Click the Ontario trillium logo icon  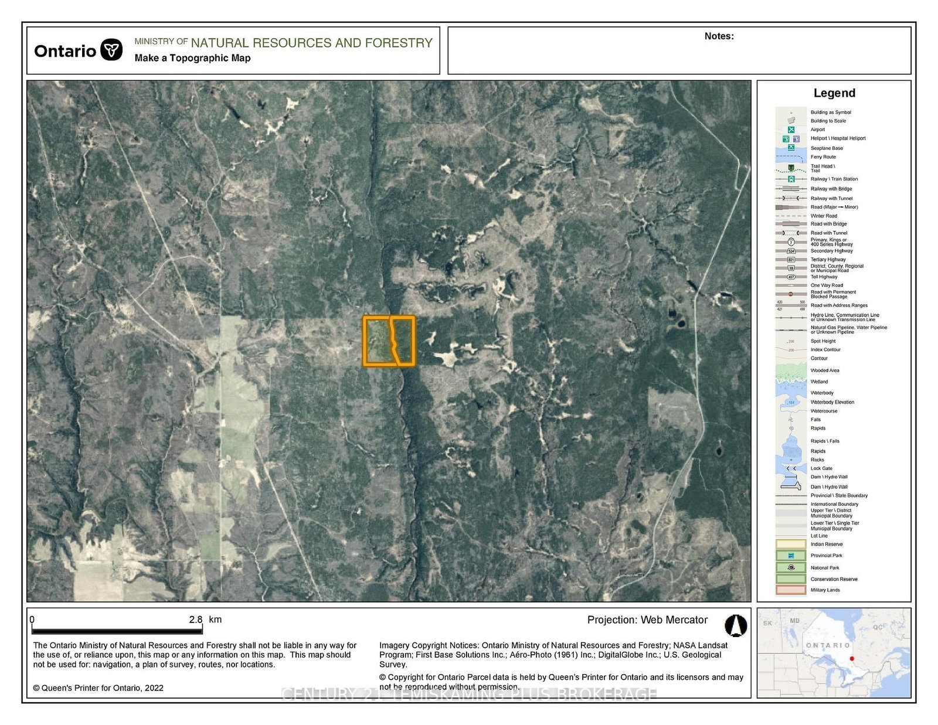(x=111, y=50)
